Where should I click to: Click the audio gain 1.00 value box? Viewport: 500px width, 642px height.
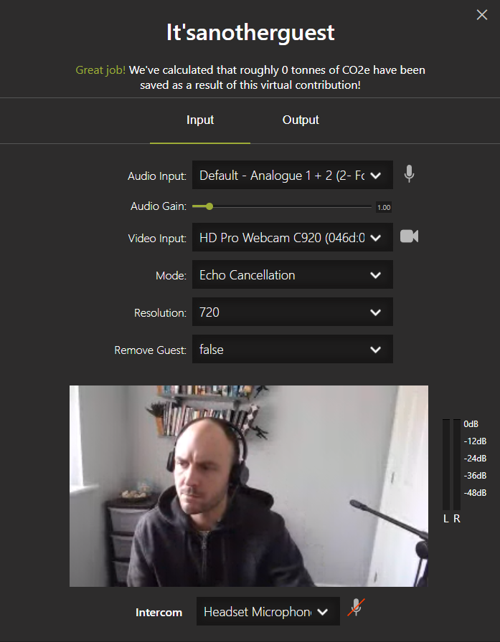point(384,207)
